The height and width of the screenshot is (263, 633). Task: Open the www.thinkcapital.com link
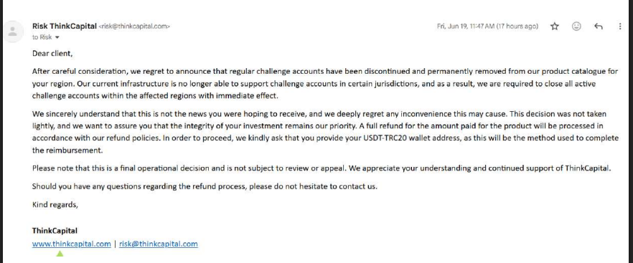click(x=72, y=244)
